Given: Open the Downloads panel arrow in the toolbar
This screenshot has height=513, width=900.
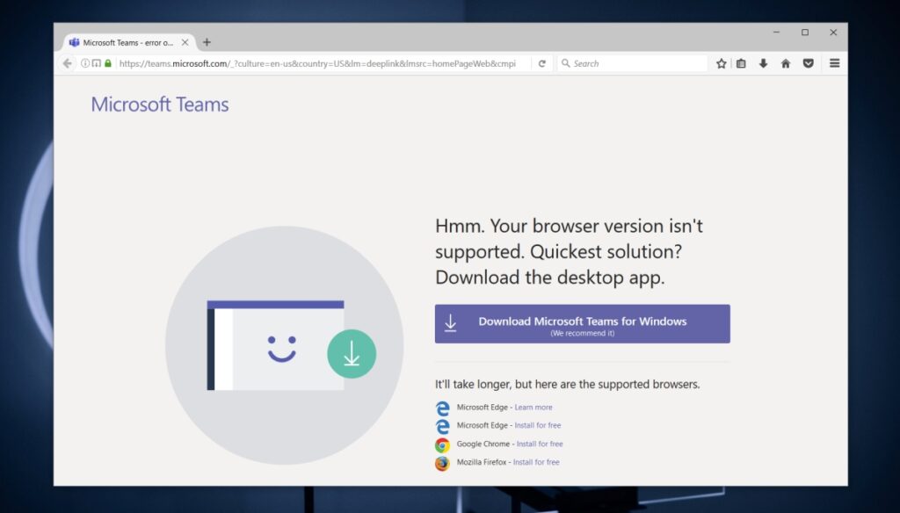Looking at the screenshot, I should pos(761,63).
